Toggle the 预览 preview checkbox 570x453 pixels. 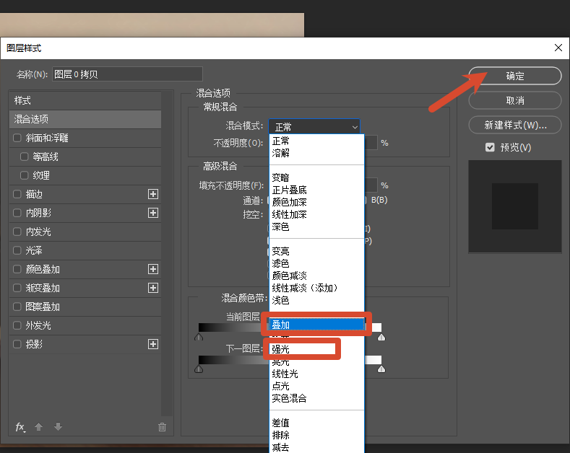coord(490,147)
